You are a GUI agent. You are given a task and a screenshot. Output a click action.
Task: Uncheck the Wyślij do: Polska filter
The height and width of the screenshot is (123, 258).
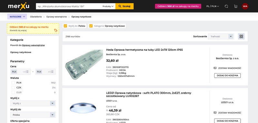pyautogui.click(x=65, y=26)
